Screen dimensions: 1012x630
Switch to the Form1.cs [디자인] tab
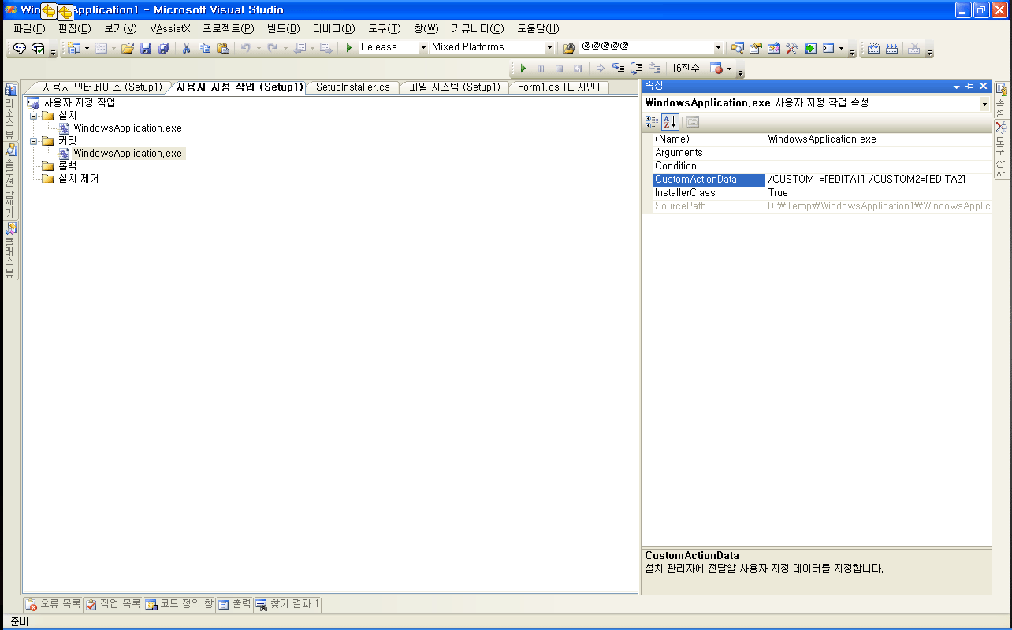click(x=560, y=87)
